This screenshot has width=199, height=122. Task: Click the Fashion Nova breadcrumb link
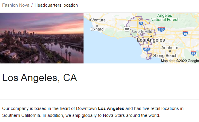pyautogui.click(x=16, y=5)
